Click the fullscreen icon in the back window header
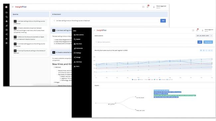This screenshot has height=121, width=216. (143, 7)
